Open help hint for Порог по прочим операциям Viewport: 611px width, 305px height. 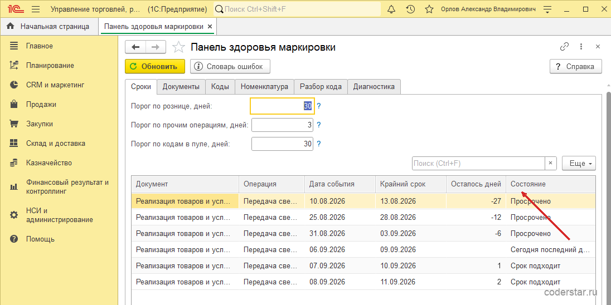pos(319,125)
